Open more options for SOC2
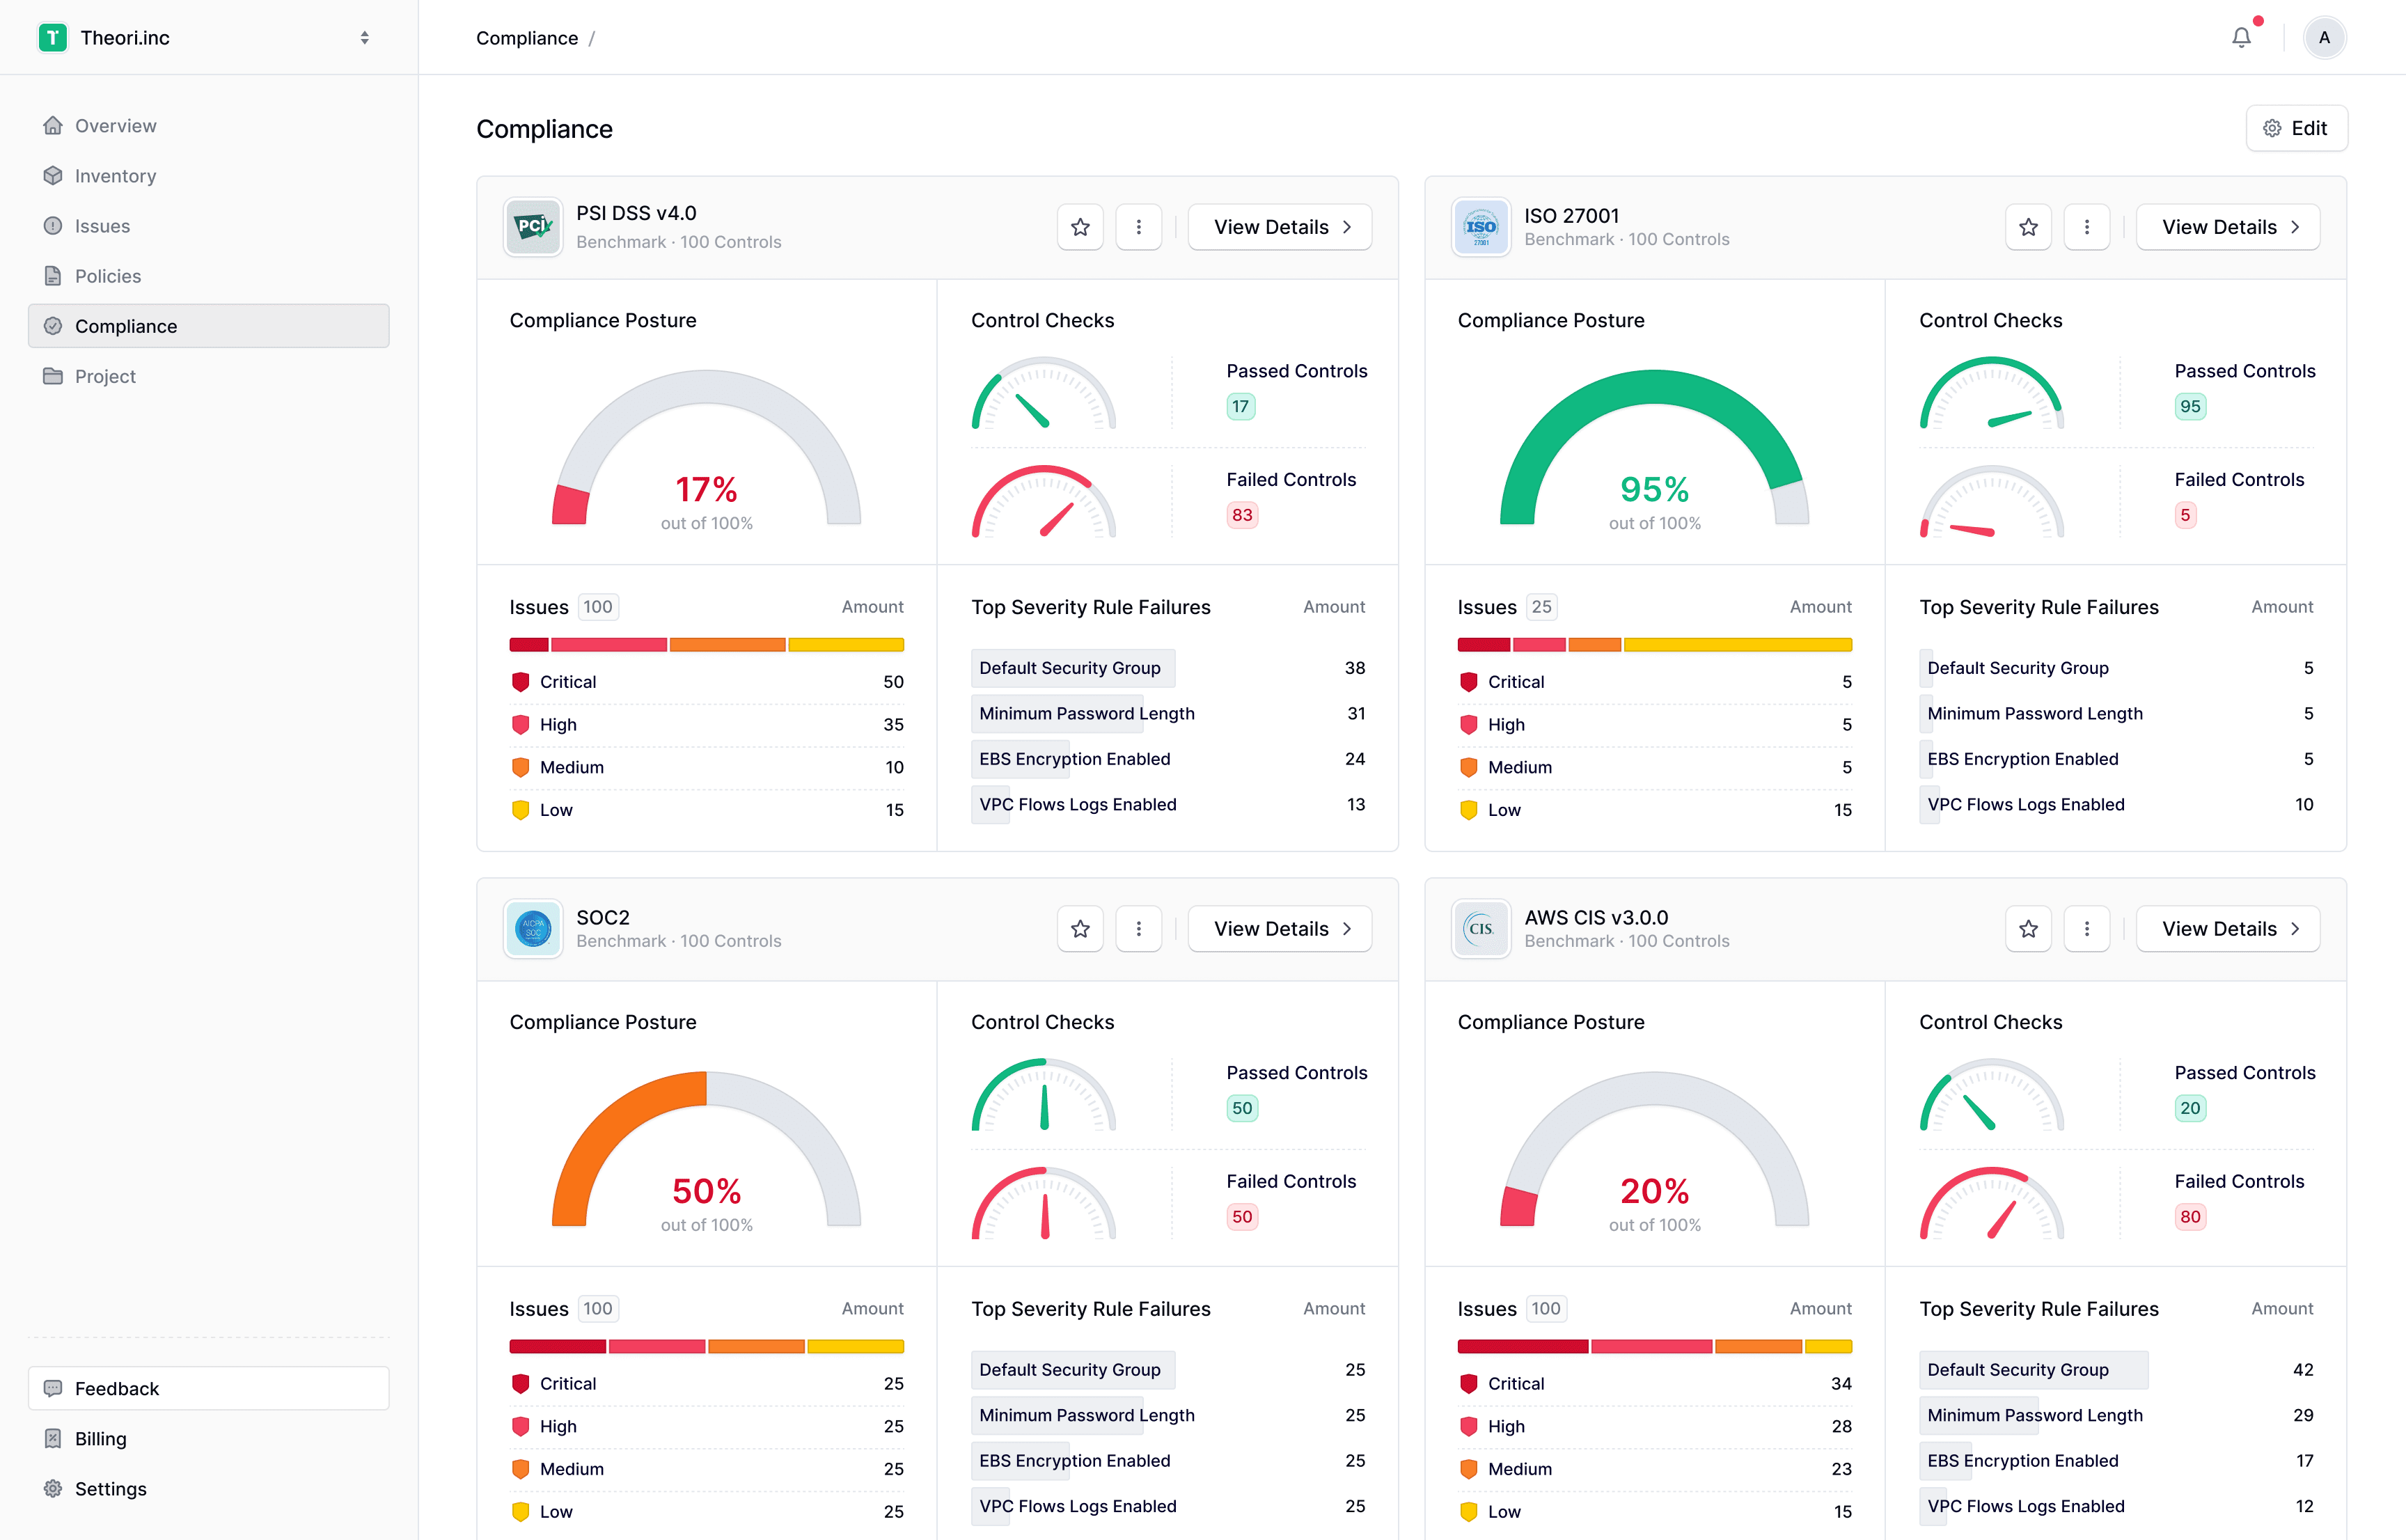 (x=1138, y=929)
